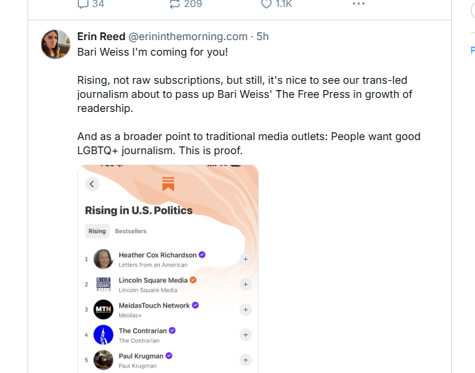
Task: Switch to the Bestsellers tab
Action: point(131,231)
